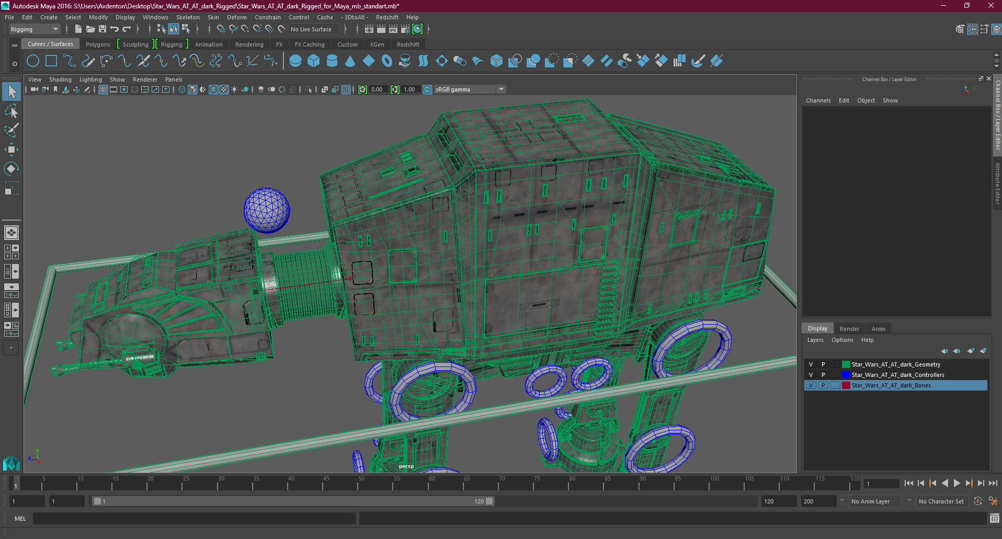Create a NURBS cube from the shelf
The width and height of the screenshot is (1002, 539).
314,61
